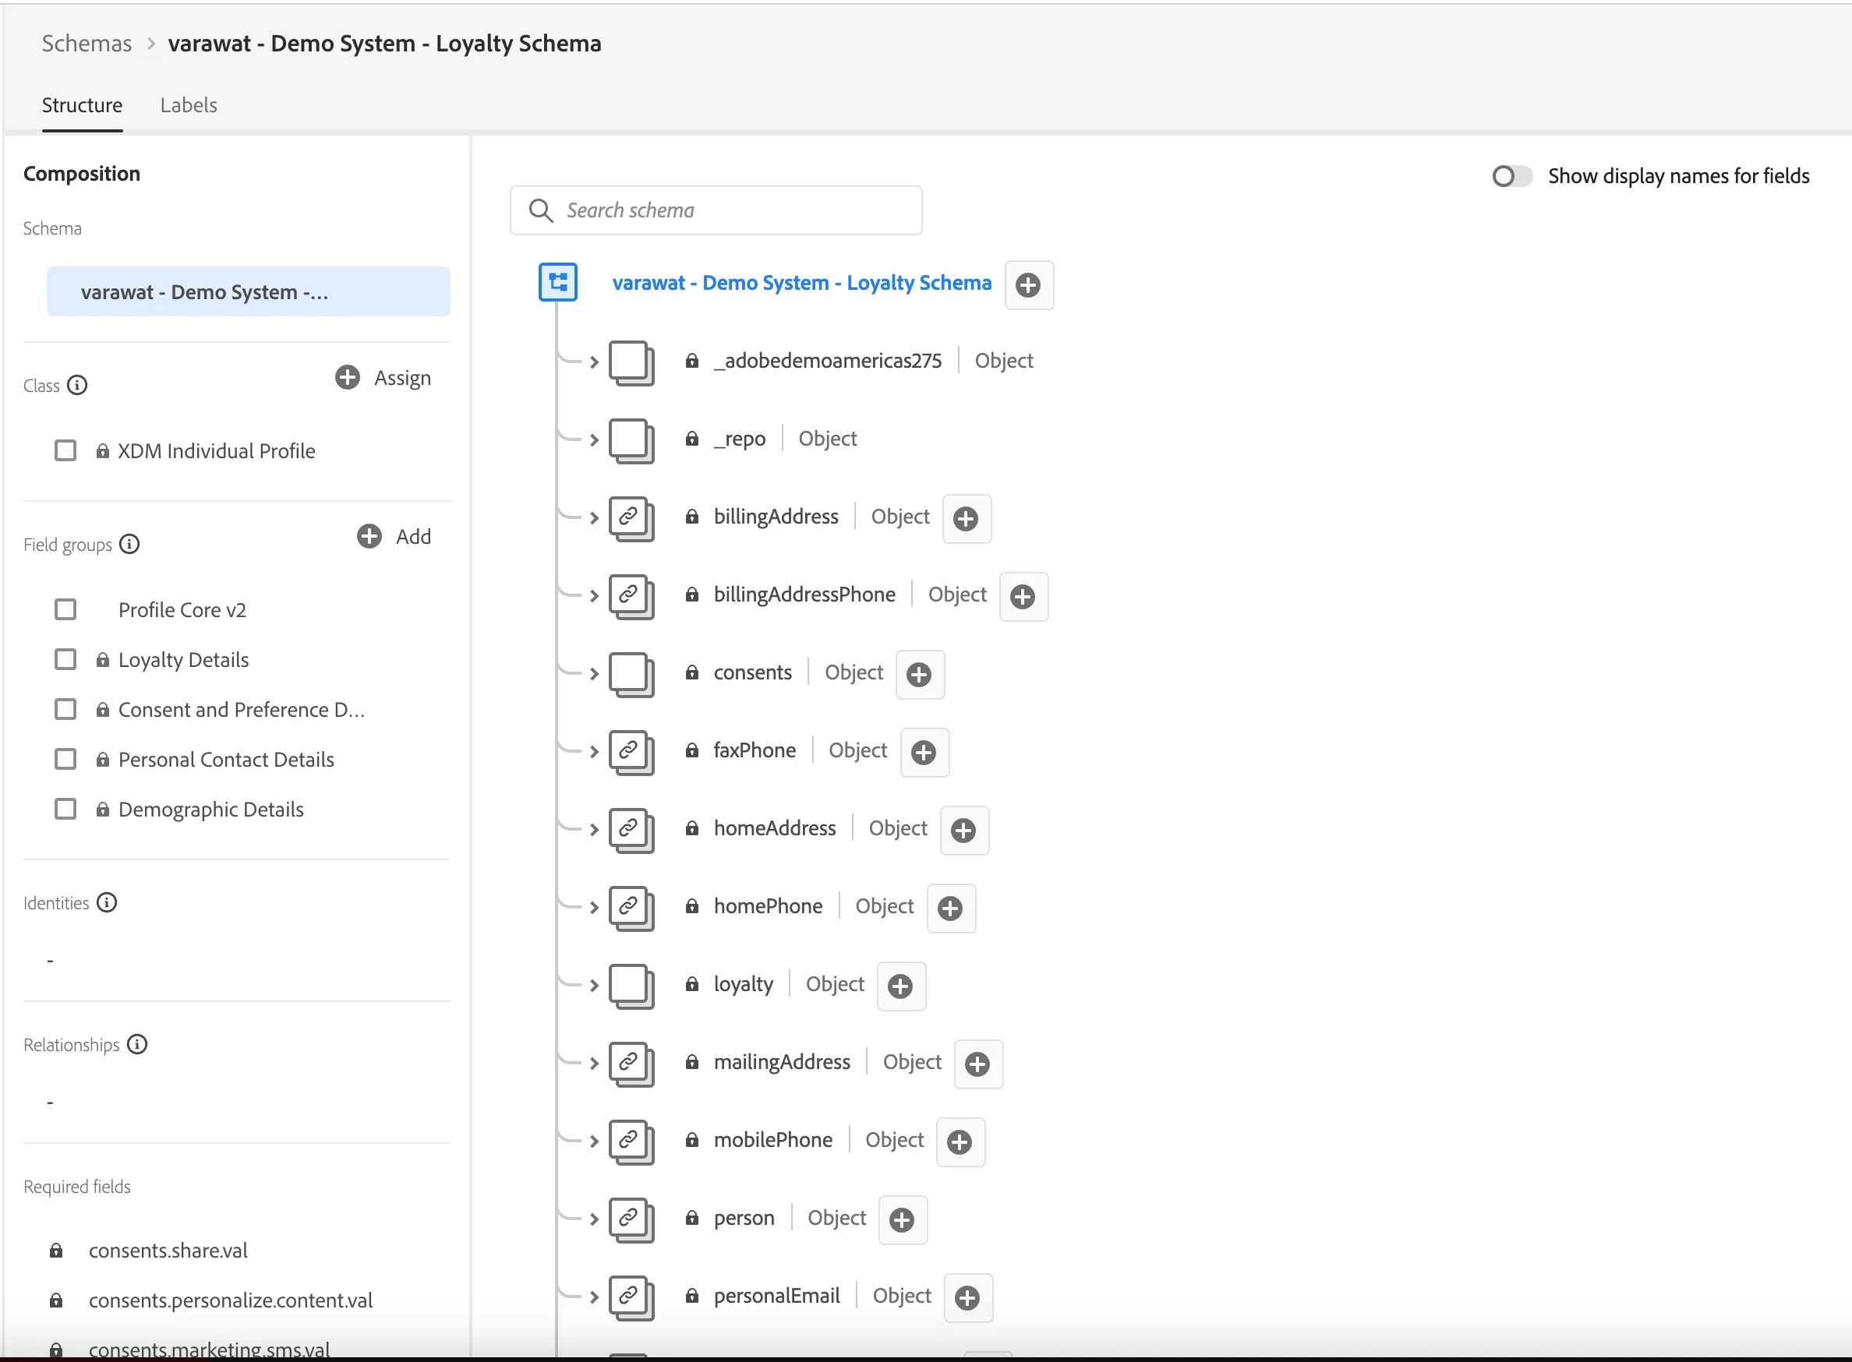Click the plus icon next to billingAddress

(x=966, y=519)
